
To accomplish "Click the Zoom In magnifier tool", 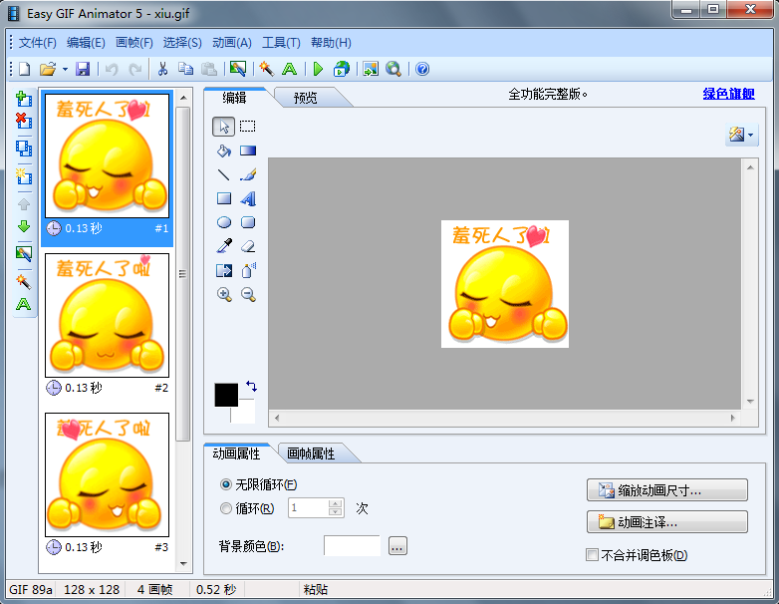I will pyautogui.click(x=224, y=294).
